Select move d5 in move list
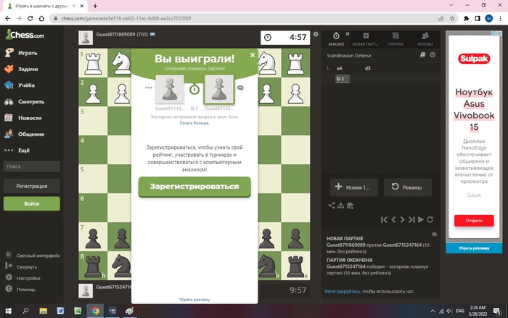The width and height of the screenshot is (508, 318). tap(367, 68)
